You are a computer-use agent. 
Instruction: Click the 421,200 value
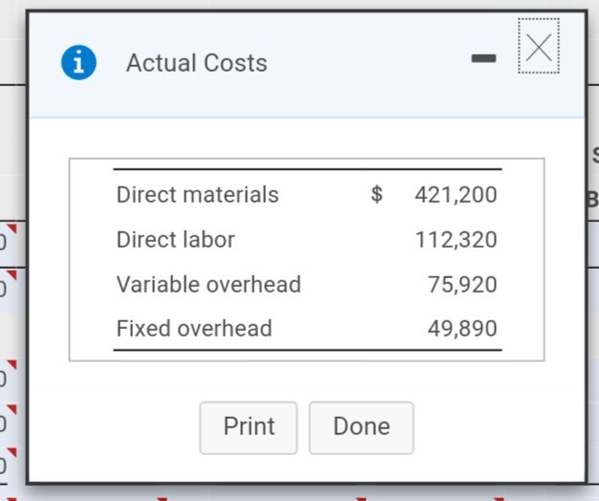[455, 195]
